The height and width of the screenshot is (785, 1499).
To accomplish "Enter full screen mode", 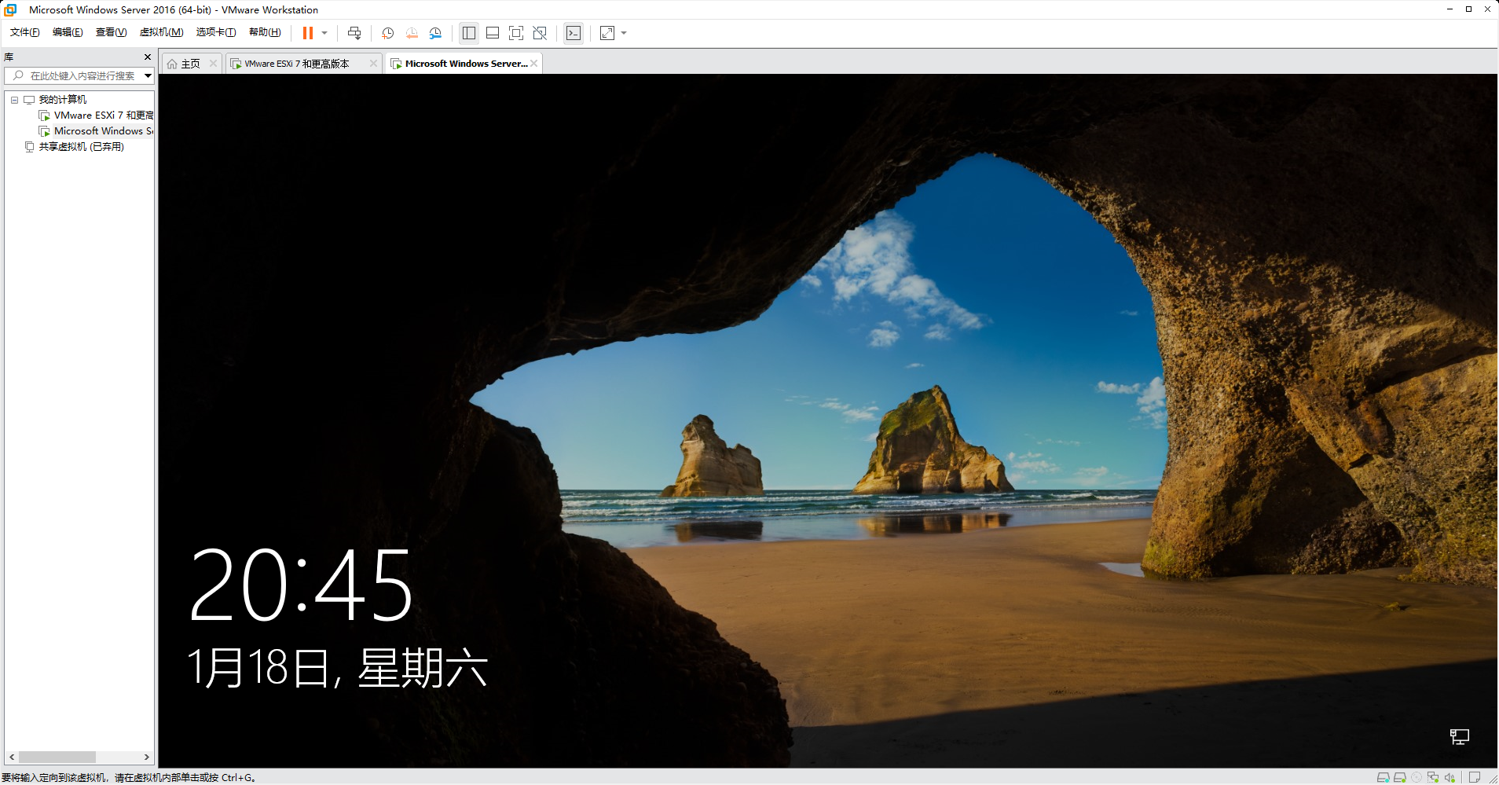I will point(516,33).
